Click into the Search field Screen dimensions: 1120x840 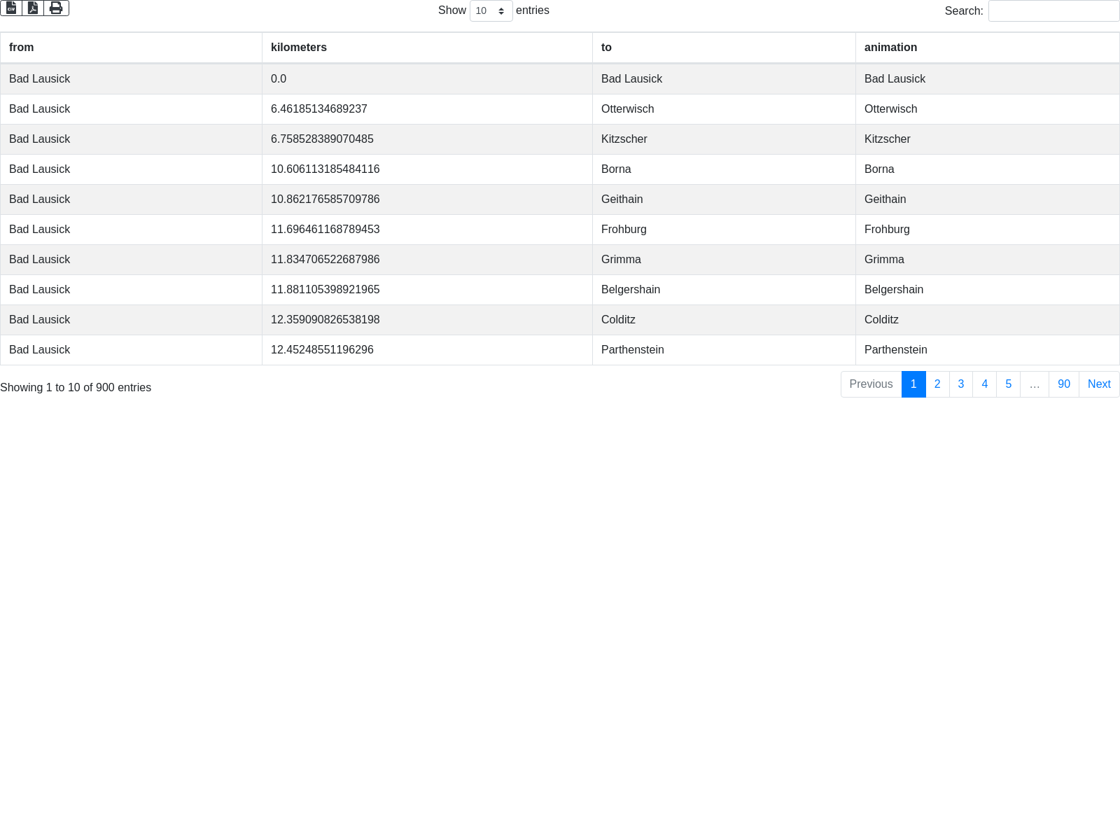click(x=1053, y=11)
